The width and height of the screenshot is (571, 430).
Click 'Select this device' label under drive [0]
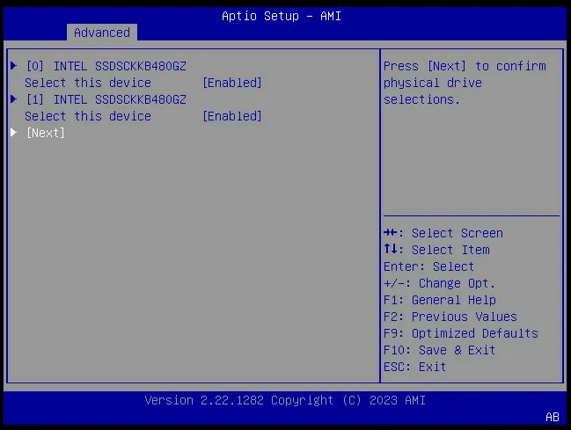click(x=88, y=83)
